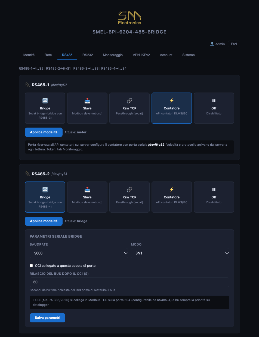
Task: Click Salva parametri button
Action: click(x=47, y=318)
